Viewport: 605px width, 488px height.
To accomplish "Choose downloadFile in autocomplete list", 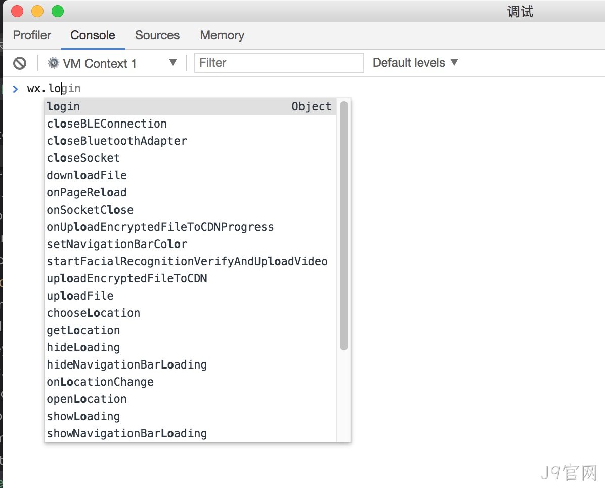I will click(x=190, y=175).
